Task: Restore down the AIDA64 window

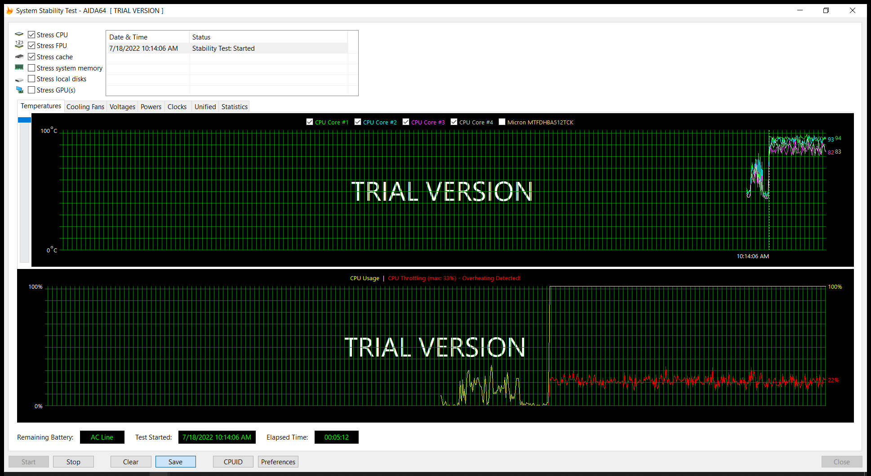Action: pyautogui.click(x=826, y=10)
